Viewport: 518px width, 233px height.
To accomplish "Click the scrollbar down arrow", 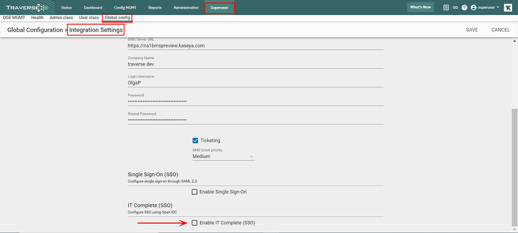I will [x=515, y=230].
